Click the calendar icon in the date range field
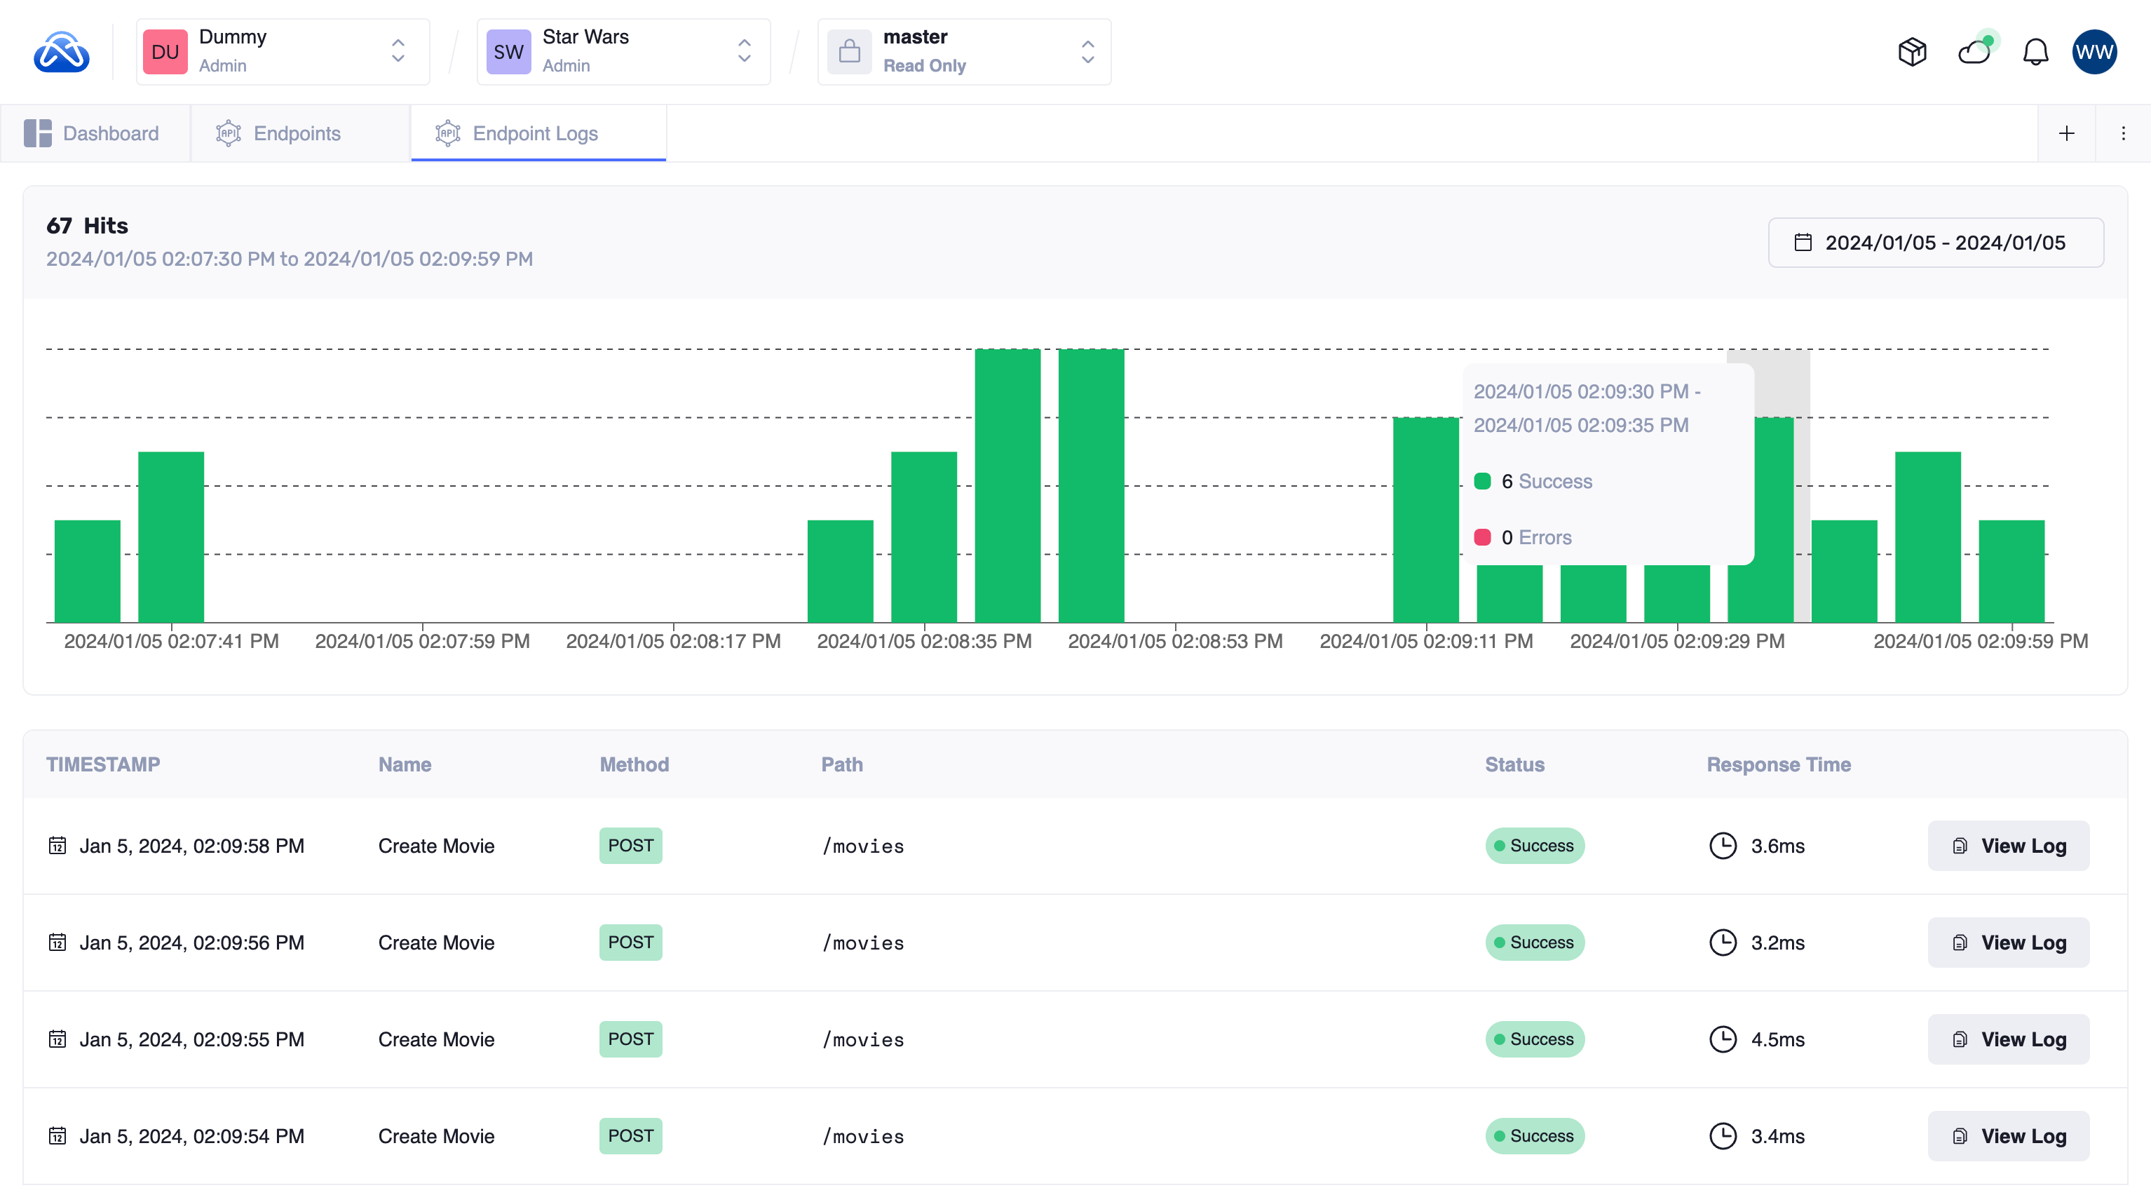The image size is (2151, 1195). 1803,242
